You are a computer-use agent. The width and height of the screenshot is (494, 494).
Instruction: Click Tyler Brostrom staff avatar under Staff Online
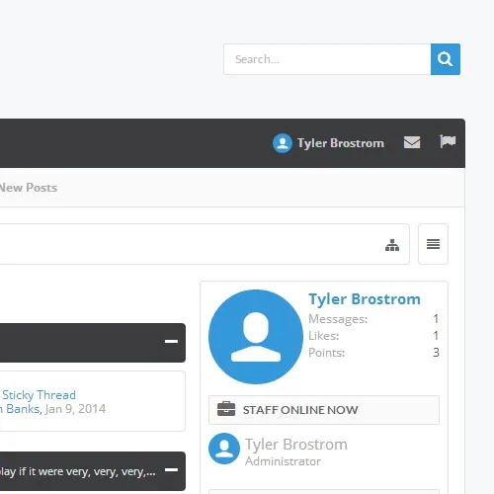(x=224, y=449)
